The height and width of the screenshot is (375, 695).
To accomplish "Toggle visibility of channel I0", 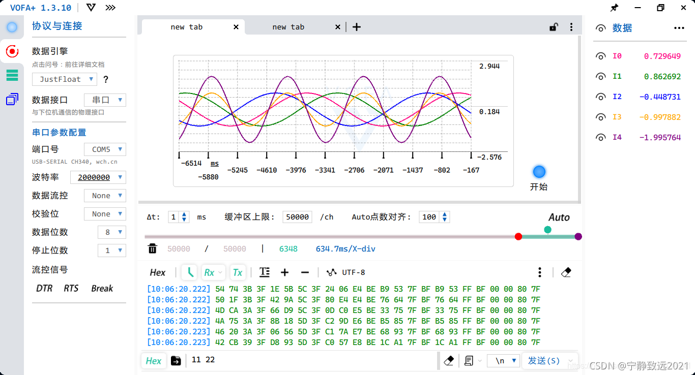I will tap(601, 56).
